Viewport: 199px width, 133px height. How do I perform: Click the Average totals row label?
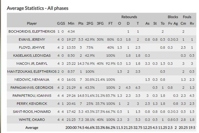32,128
